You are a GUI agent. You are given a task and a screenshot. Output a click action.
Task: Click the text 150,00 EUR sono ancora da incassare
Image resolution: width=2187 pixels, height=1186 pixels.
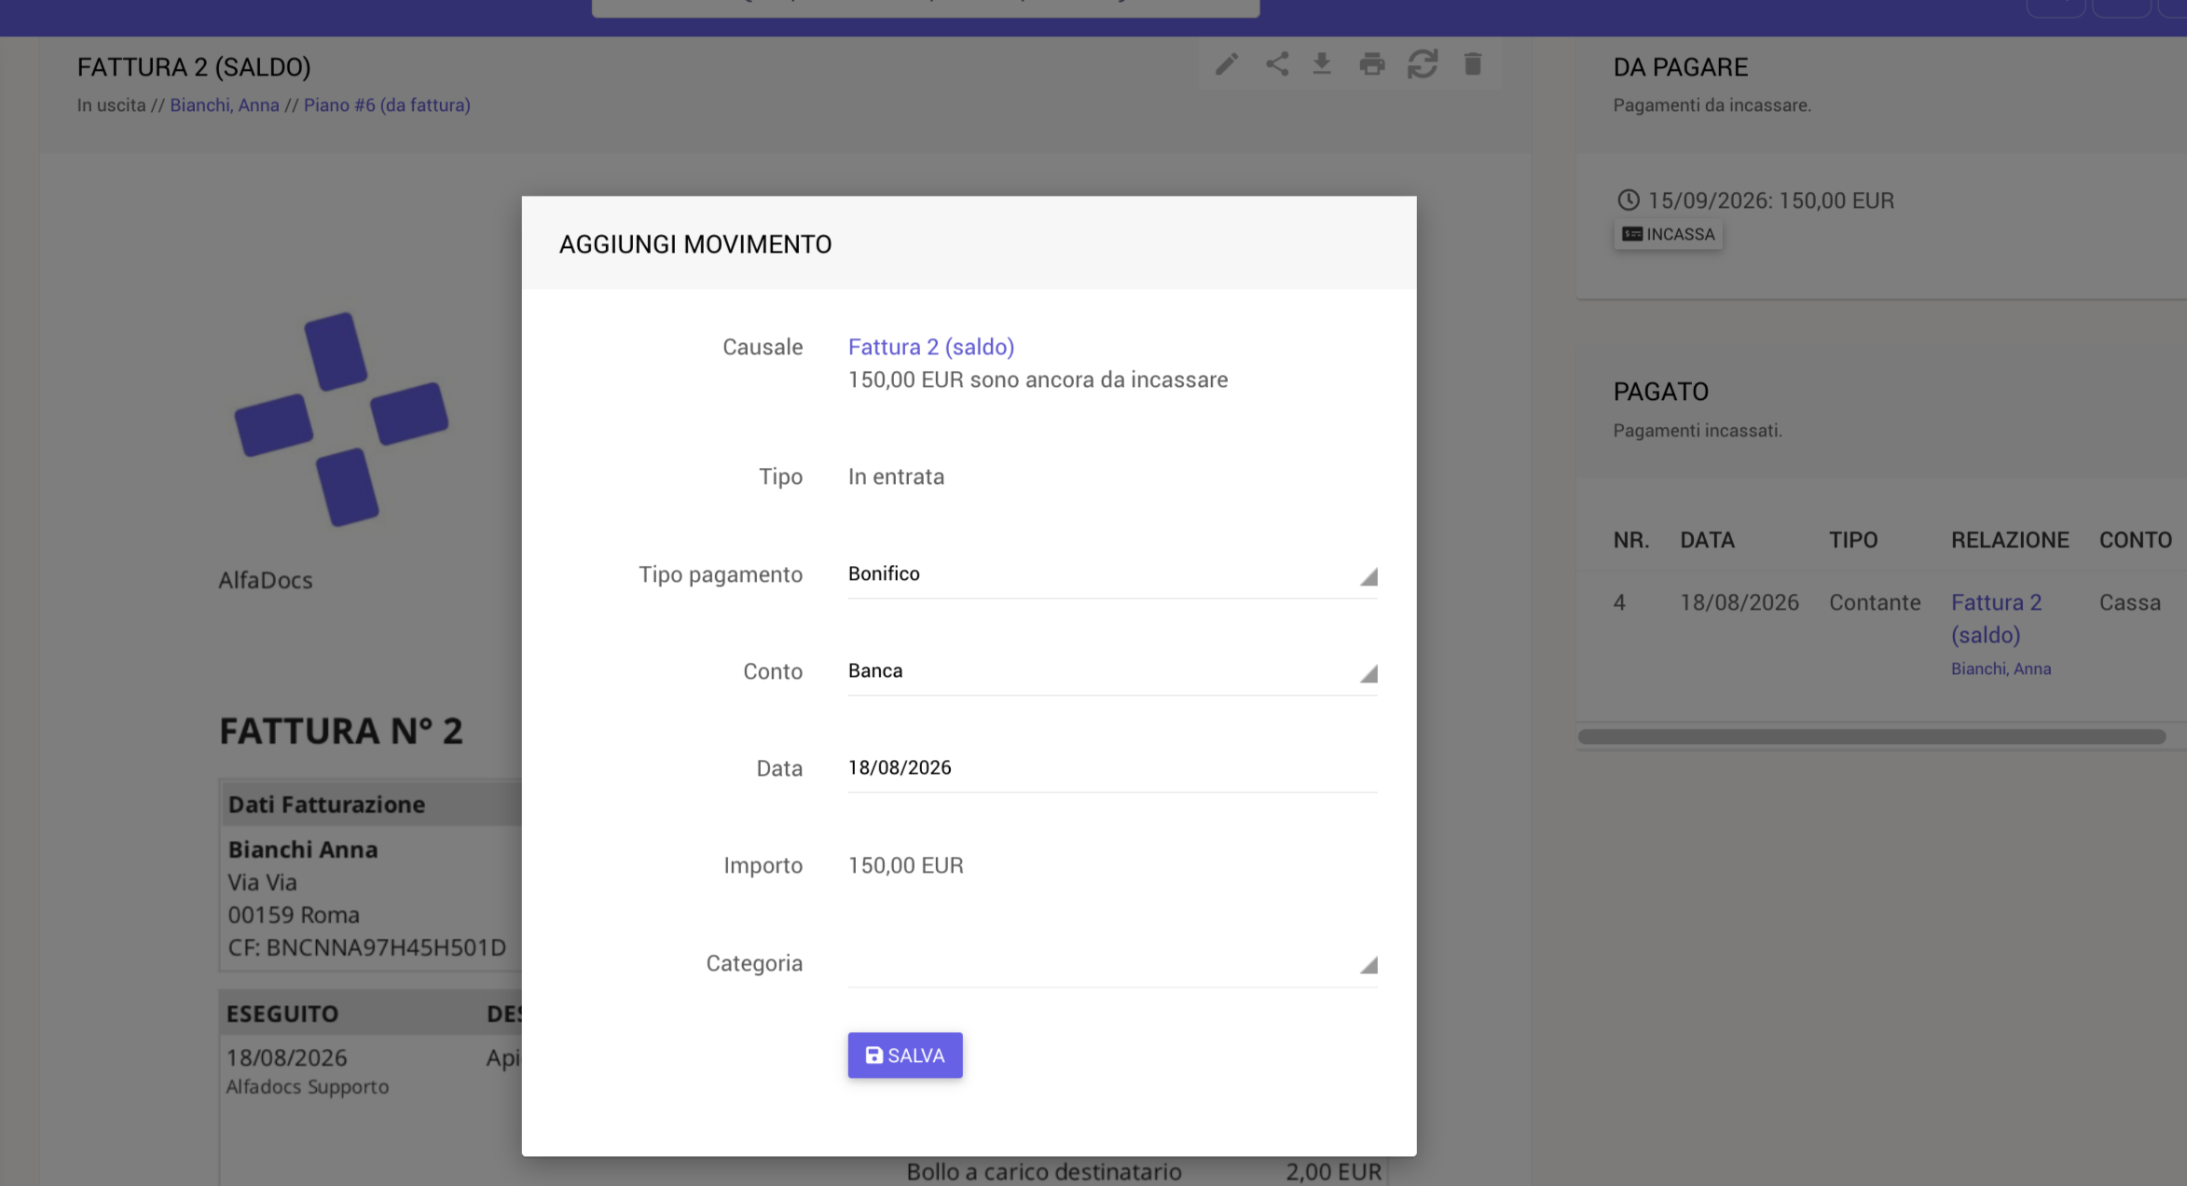pyautogui.click(x=1038, y=380)
